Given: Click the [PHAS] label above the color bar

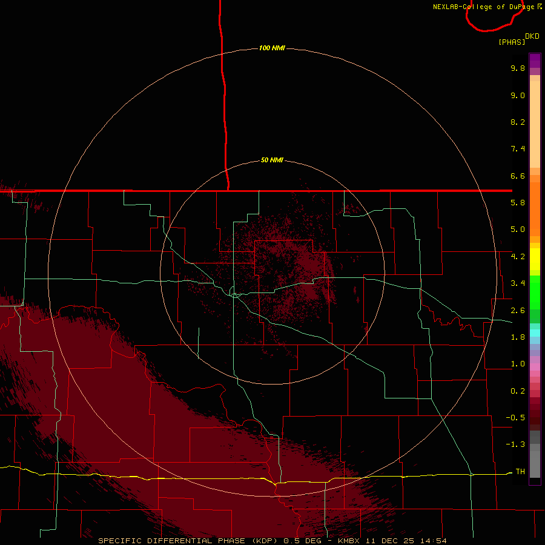Looking at the screenshot, I should click(512, 42).
